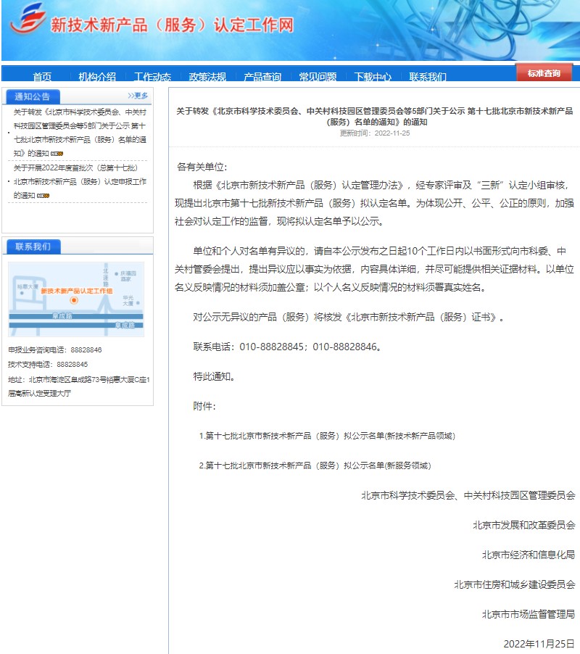Open the 第十七批 list forwarding notice in the sidebar
Image resolution: width=580 pixels, height=654 pixels.
tap(80, 133)
